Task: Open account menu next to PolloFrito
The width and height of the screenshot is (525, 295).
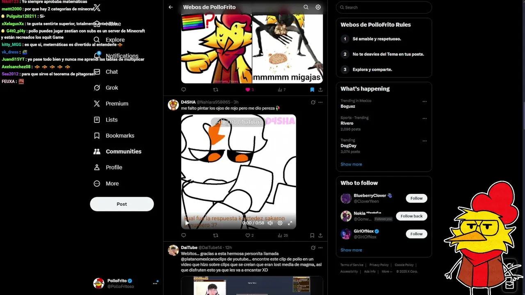Action: click(155, 283)
